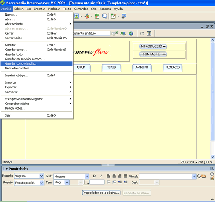
Task: Open Properties panel help icon
Action: 212,174
